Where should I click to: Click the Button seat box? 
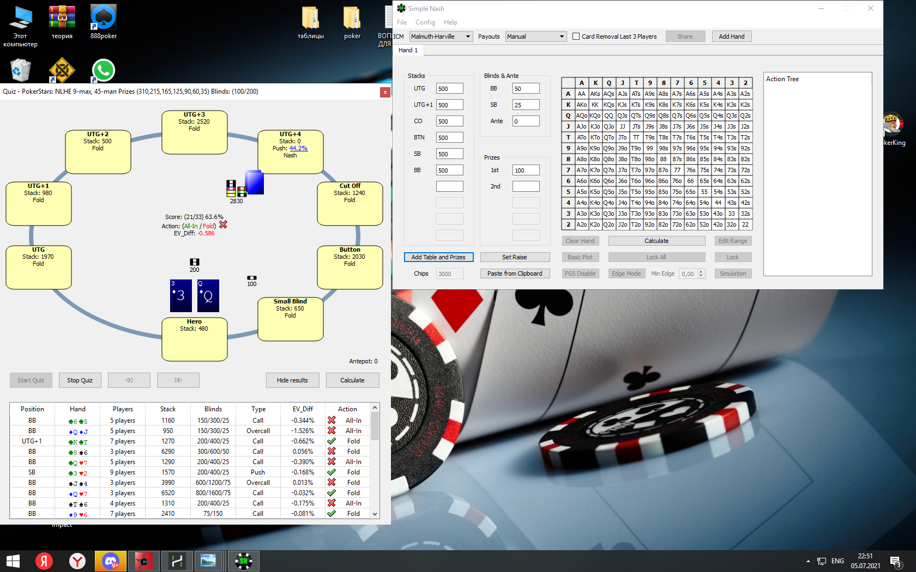[x=349, y=267]
